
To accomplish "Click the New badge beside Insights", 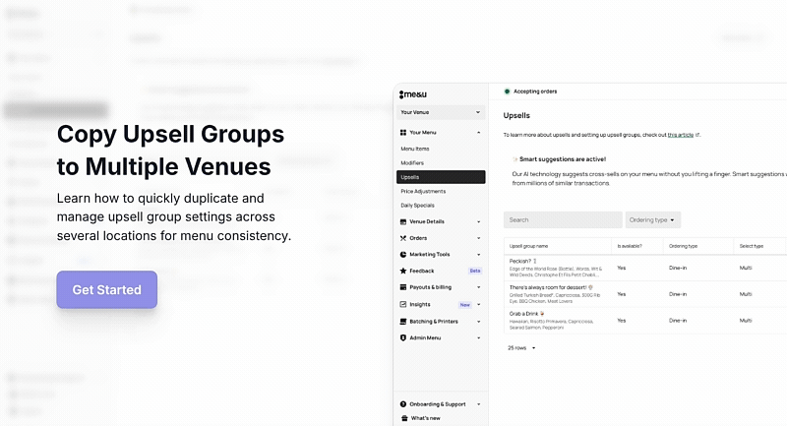I will point(465,305).
